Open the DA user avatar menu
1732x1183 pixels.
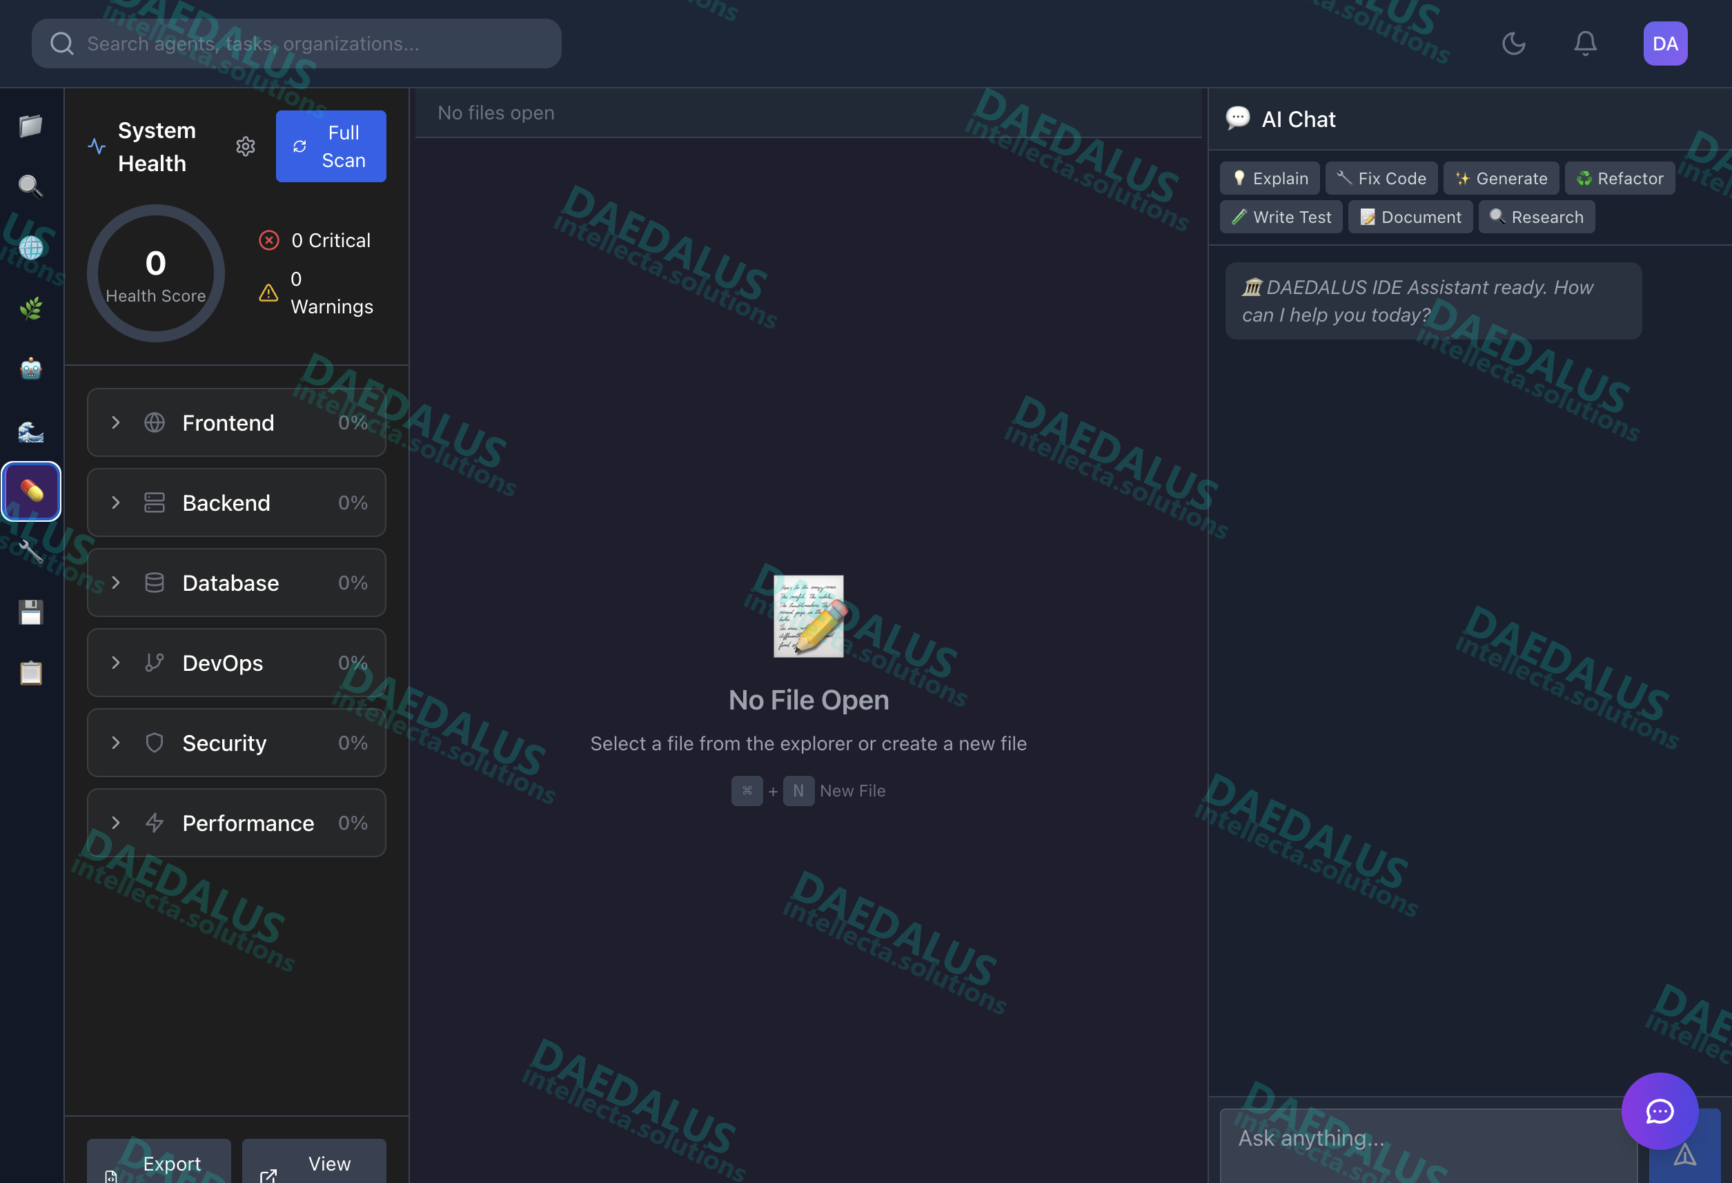pos(1665,43)
